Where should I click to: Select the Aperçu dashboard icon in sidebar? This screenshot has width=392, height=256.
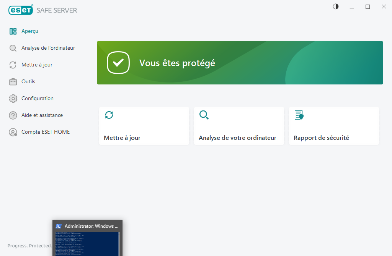[13, 31]
